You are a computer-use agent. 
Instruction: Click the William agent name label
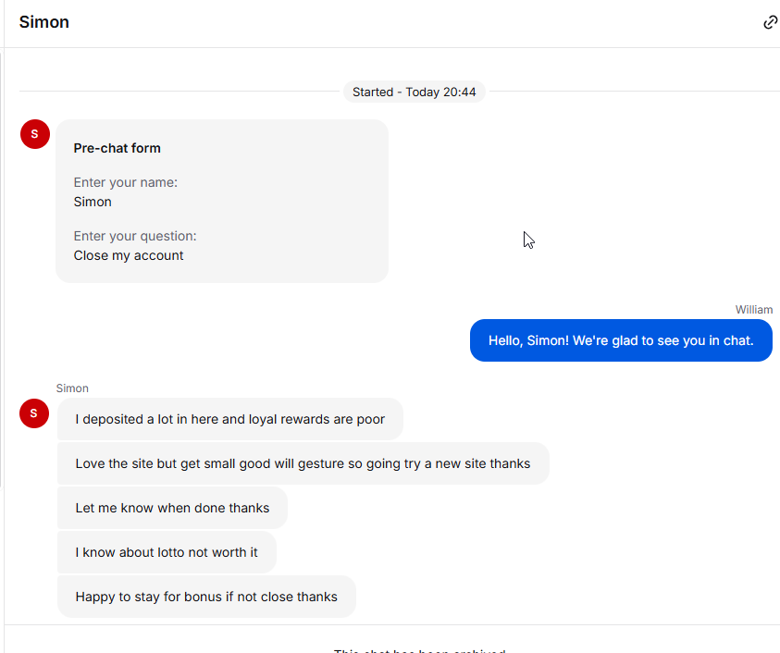point(754,309)
